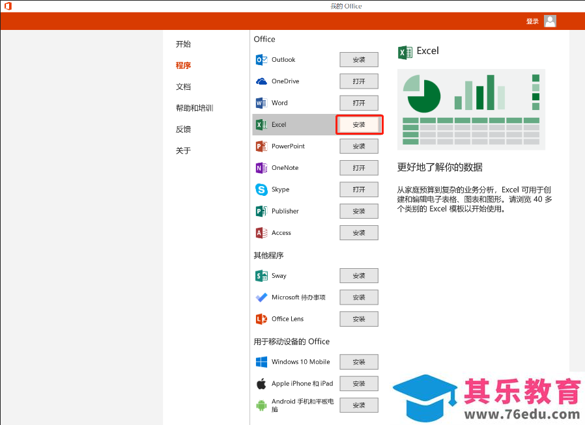Viewport: 585px width, 425px height.
Task: Click the Excel icon in the list
Action: click(261, 124)
